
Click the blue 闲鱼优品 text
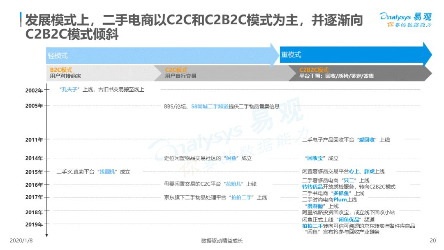[349, 220]
